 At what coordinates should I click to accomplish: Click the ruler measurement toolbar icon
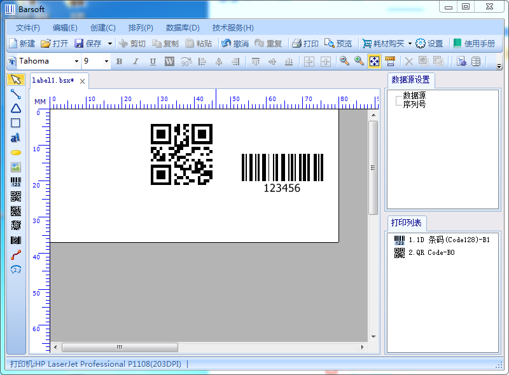coord(390,61)
